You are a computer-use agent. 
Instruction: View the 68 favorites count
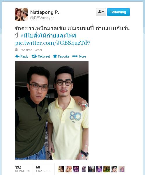[x=44, y=169]
